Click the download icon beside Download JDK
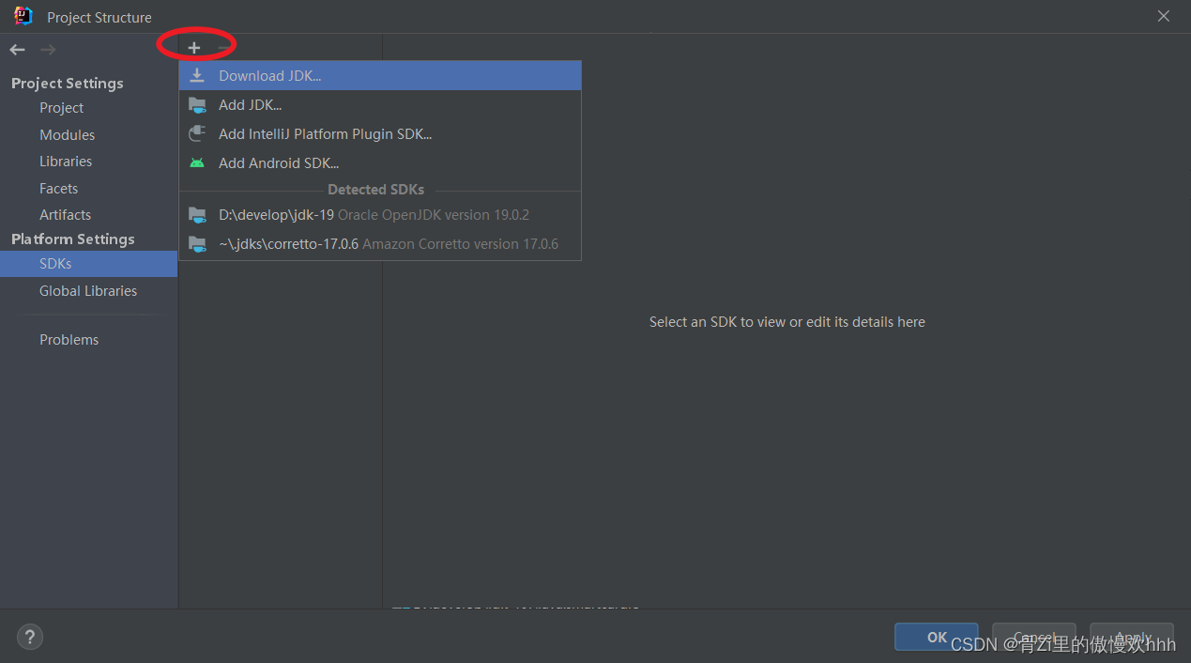Image resolution: width=1191 pixels, height=663 pixels. pos(197,76)
